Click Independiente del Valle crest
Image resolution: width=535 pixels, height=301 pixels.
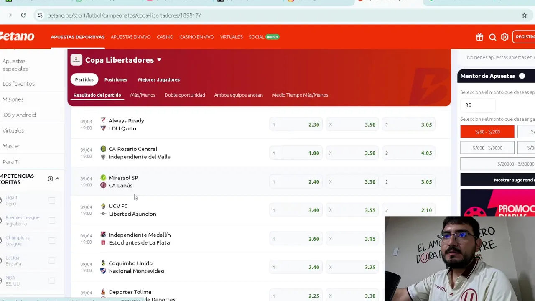pos(103,157)
